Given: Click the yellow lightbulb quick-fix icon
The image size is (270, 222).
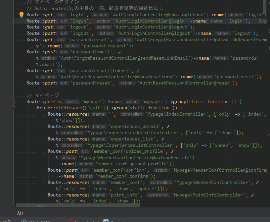Looking at the screenshot, I should tap(22, 15).
